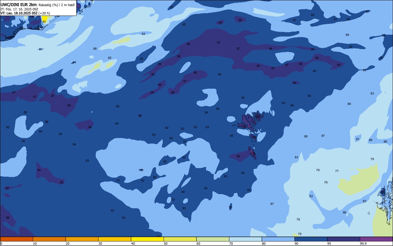Click the 20–30 amber colorbar segment

tap(82, 239)
